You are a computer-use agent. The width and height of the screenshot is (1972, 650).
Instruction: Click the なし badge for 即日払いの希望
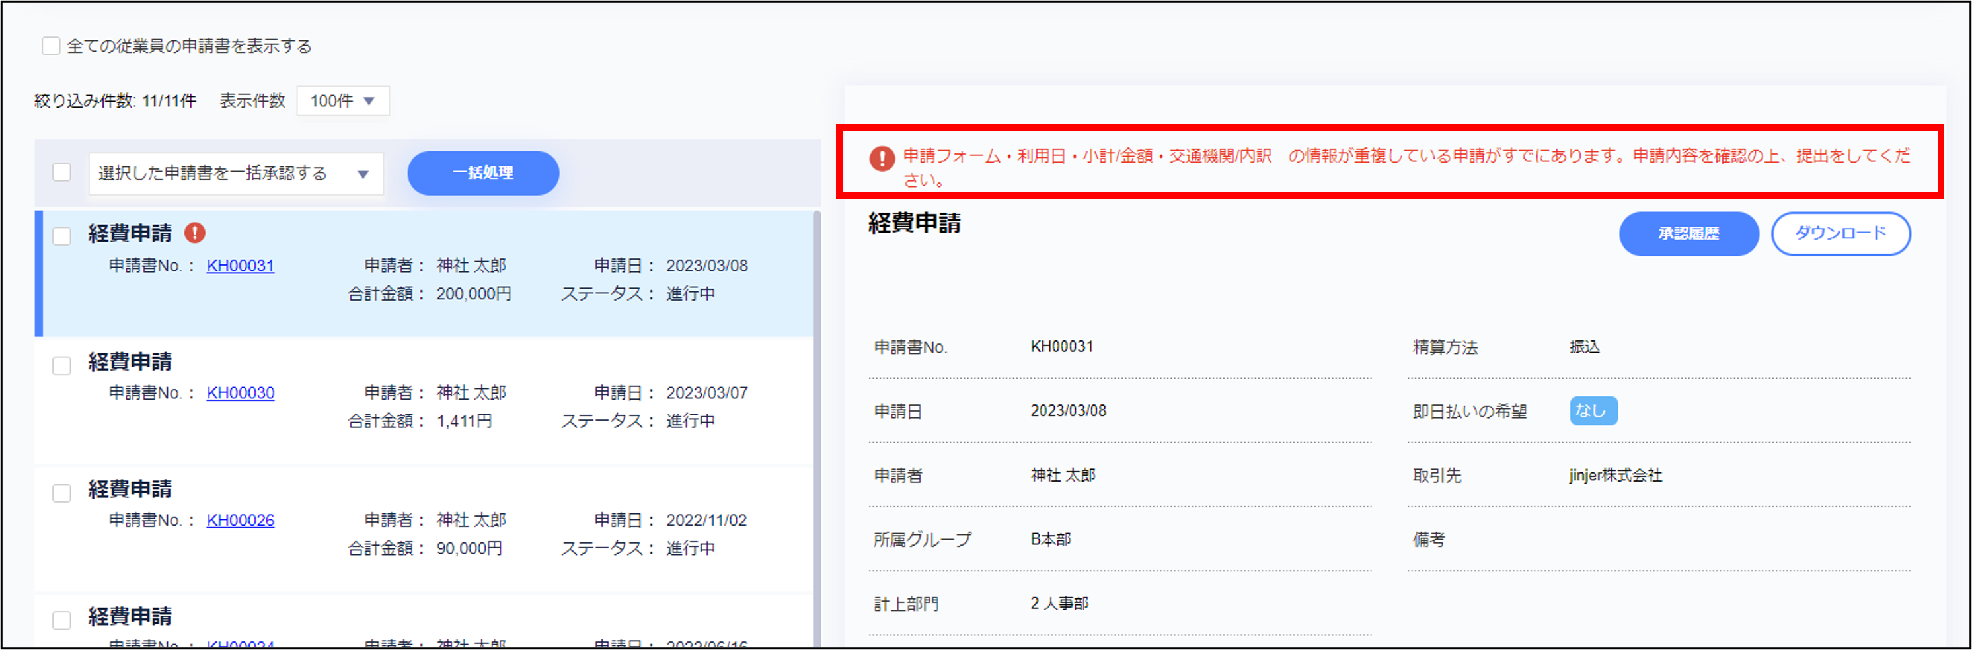(x=1593, y=411)
